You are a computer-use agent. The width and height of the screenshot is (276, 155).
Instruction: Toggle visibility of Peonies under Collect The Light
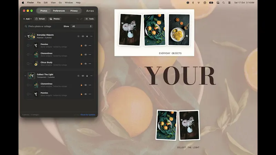86,94
